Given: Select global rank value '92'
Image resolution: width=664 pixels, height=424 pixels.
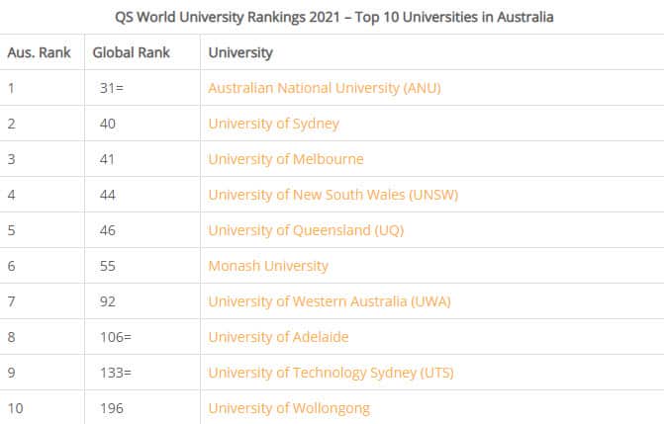Looking at the screenshot, I should [x=108, y=301].
